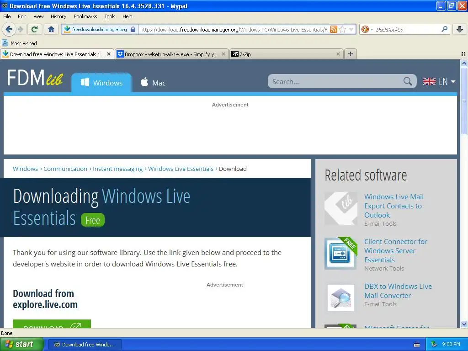Follow the Communication breadcrumb link

coord(65,169)
